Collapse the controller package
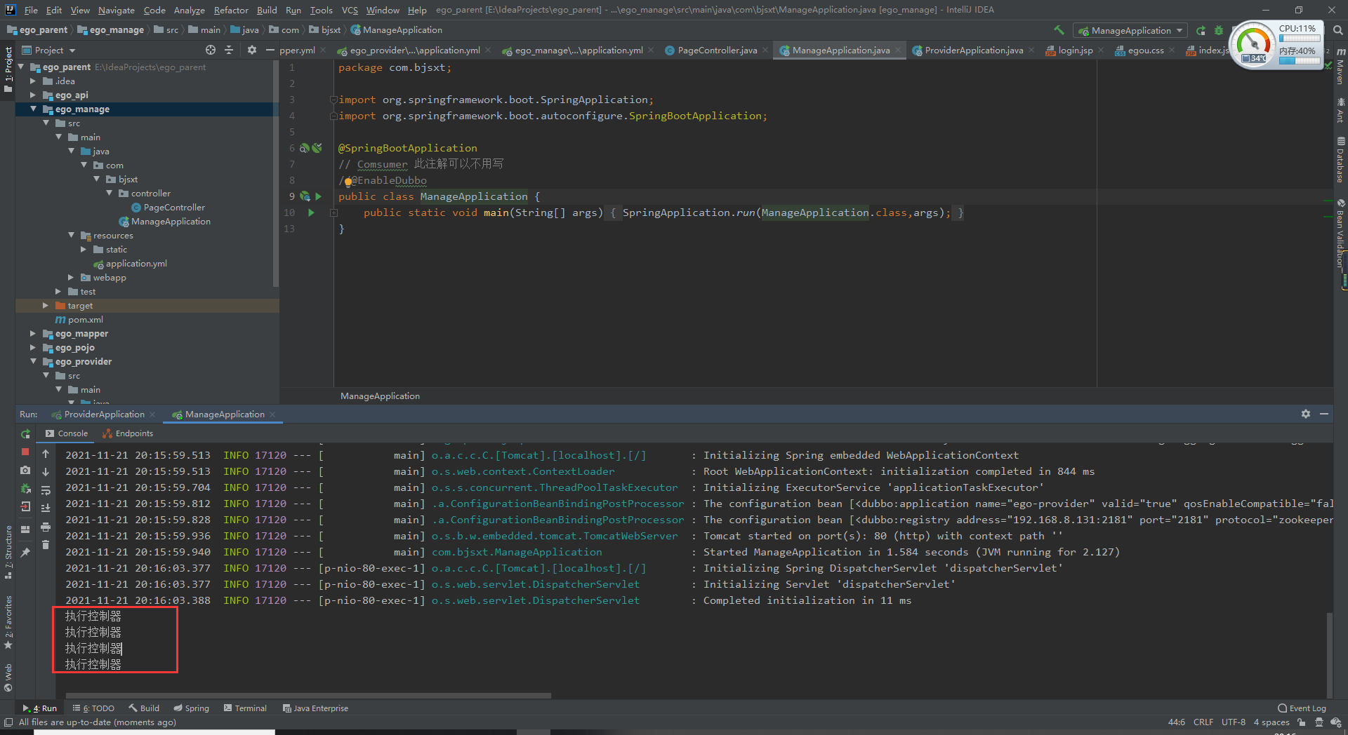Screen dimensions: 1348x735 (x=109, y=194)
